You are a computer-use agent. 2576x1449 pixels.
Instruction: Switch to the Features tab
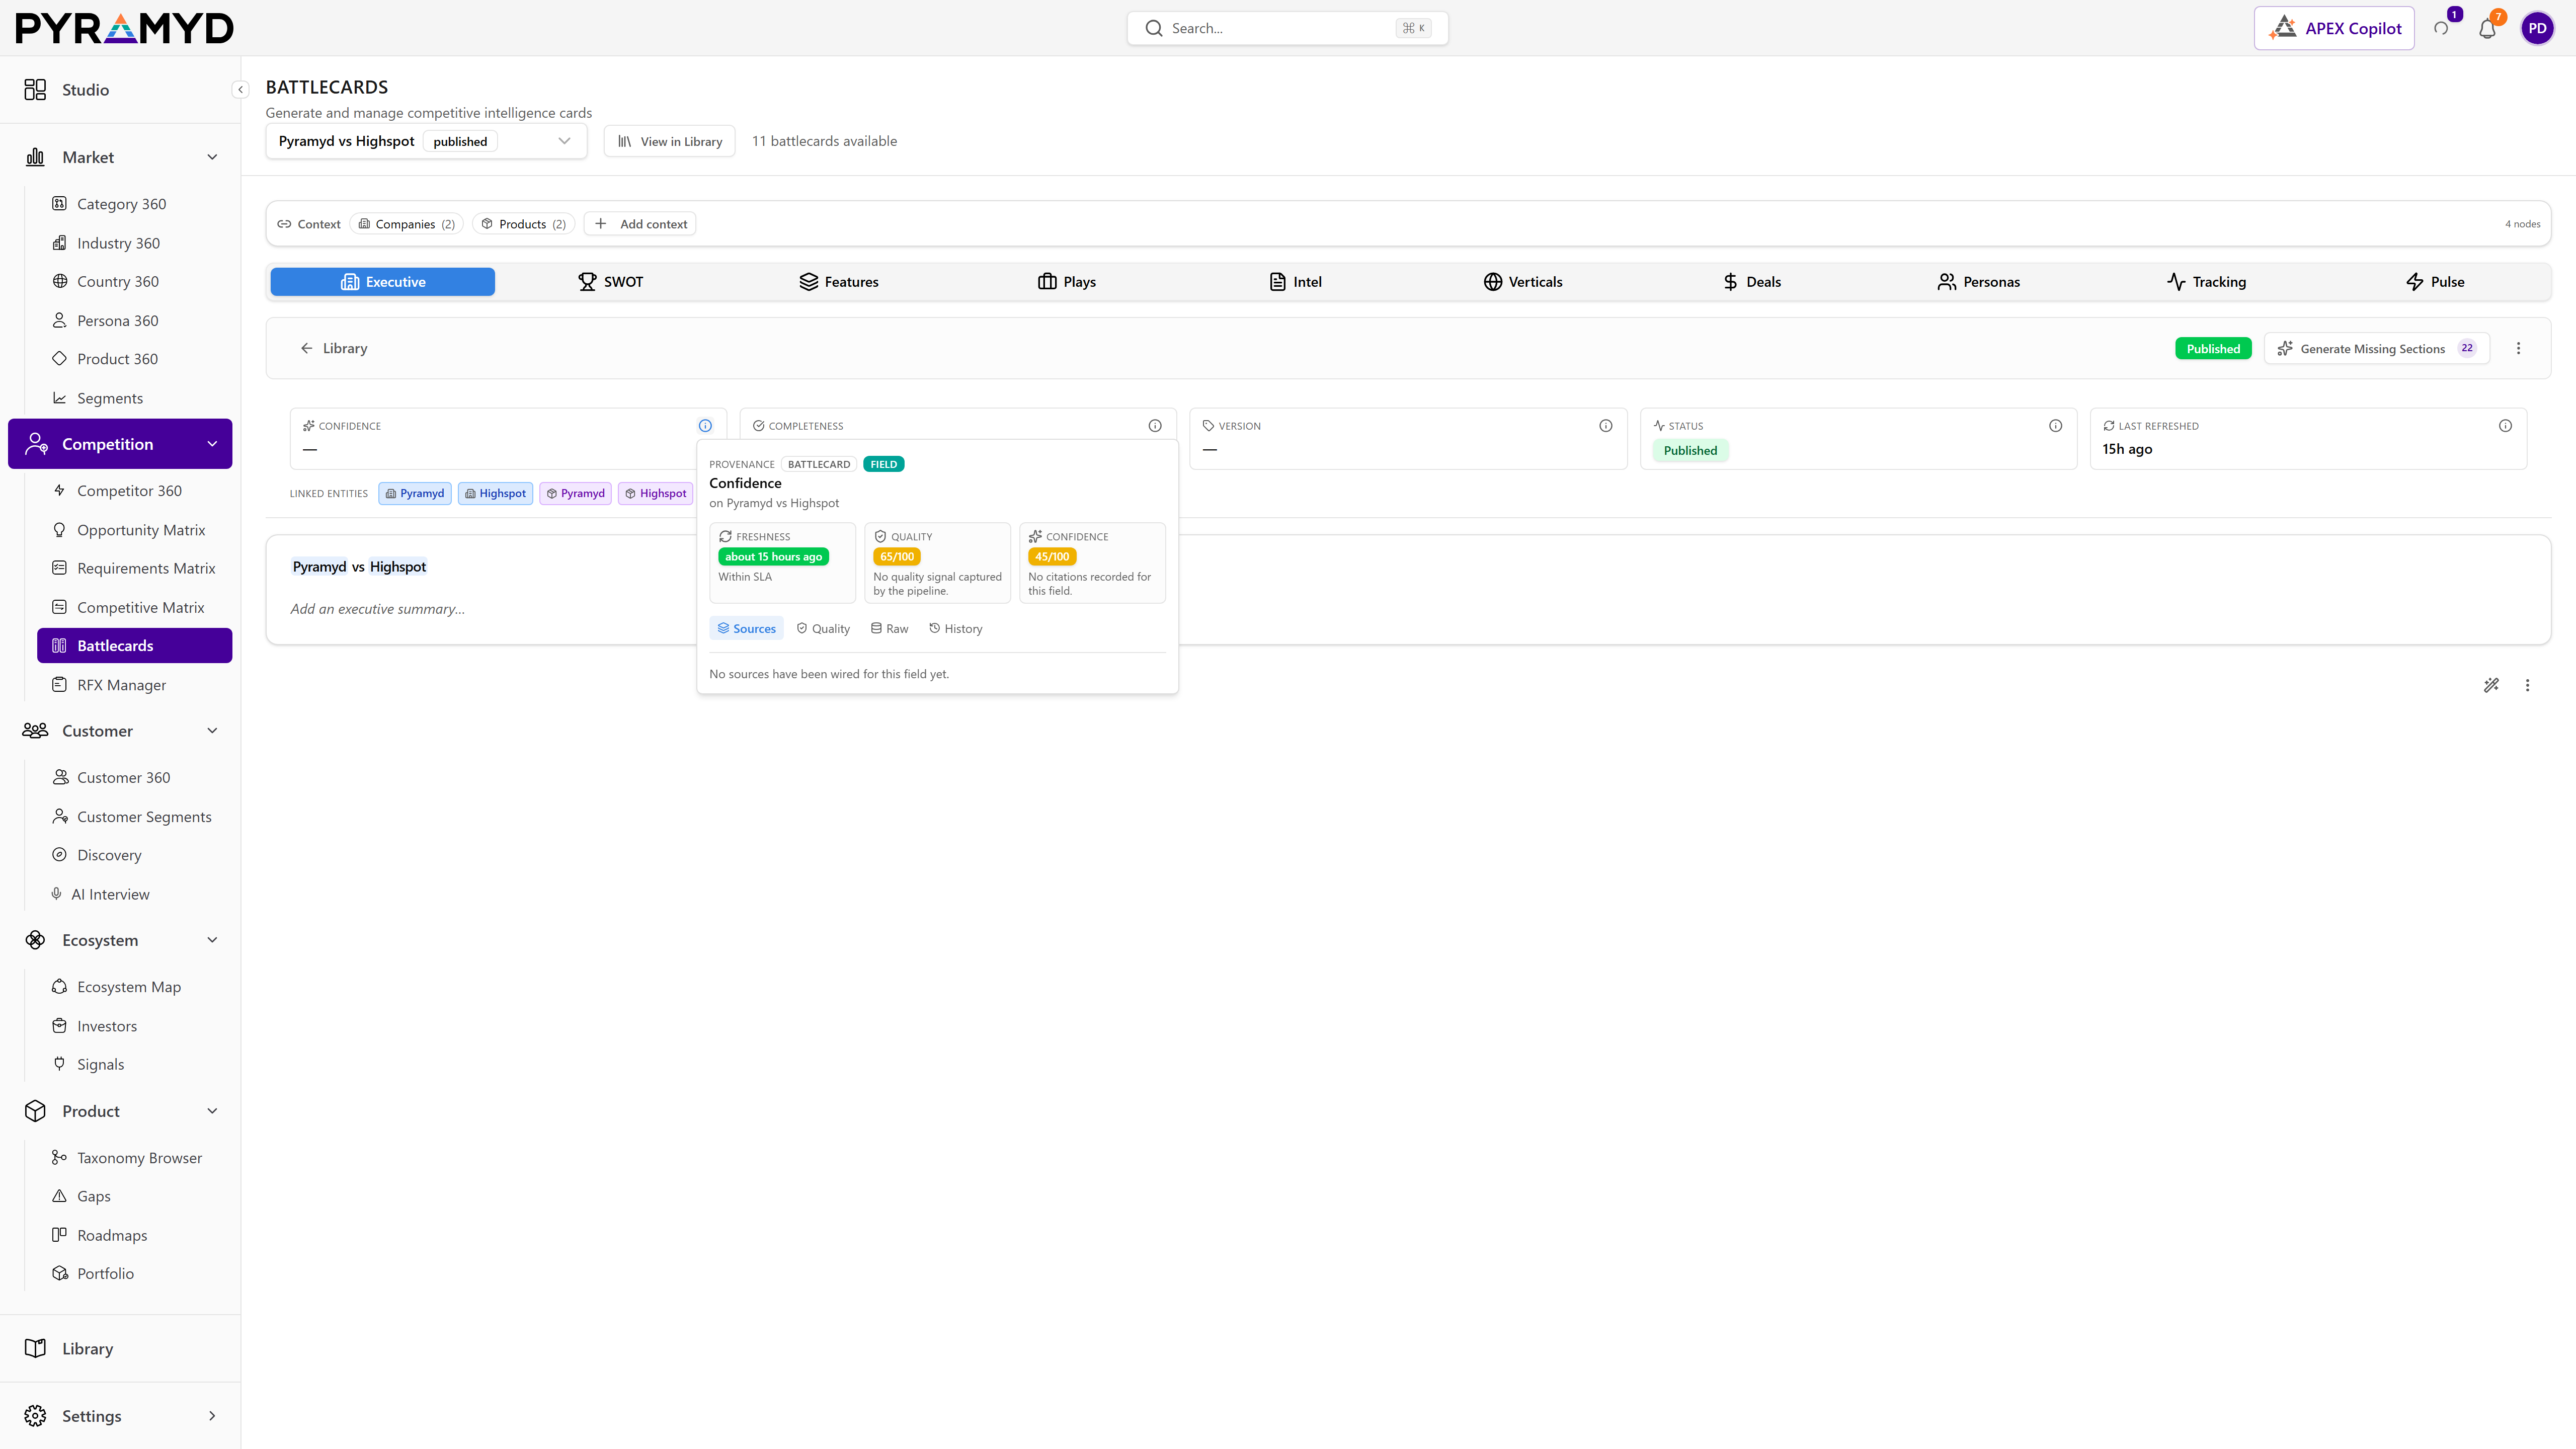click(838, 282)
